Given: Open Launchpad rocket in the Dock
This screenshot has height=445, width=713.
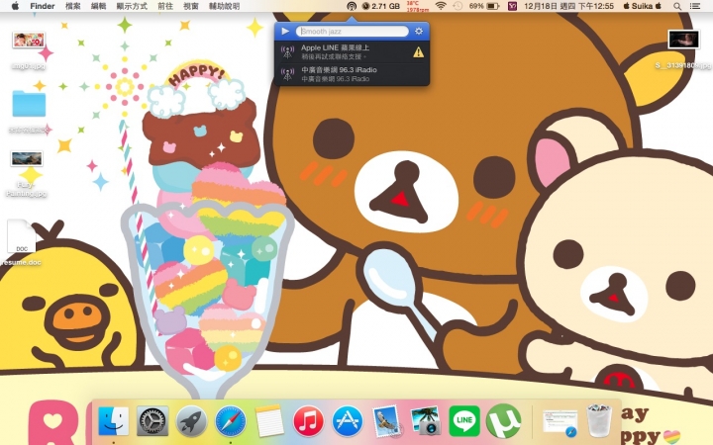Looking at the screenshot, I should 191,421.
